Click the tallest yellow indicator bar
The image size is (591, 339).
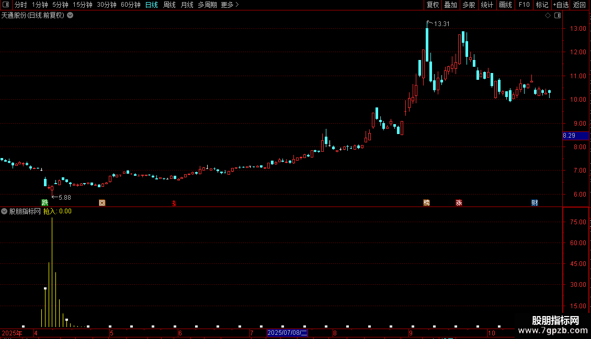tap(52, 272)
